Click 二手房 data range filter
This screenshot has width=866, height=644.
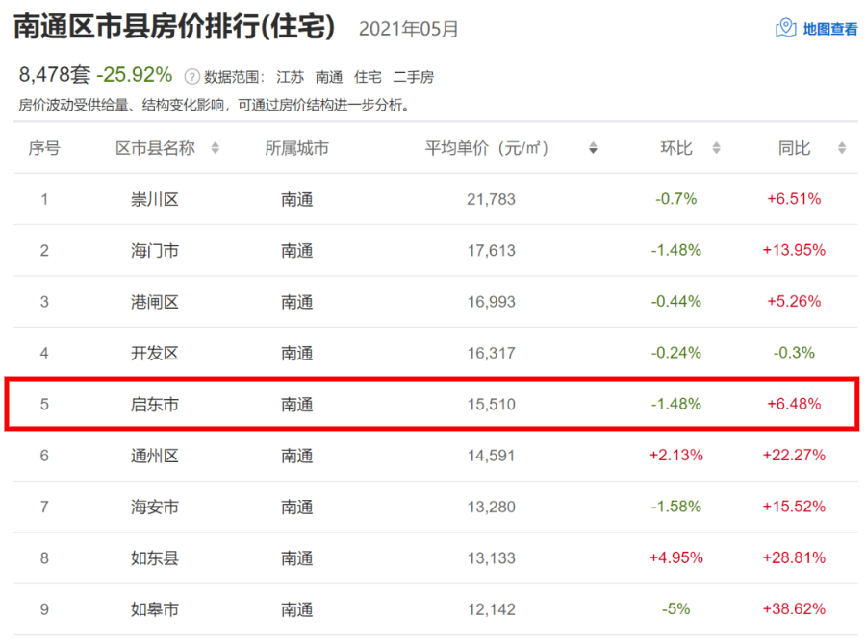(x=414, y=77)
